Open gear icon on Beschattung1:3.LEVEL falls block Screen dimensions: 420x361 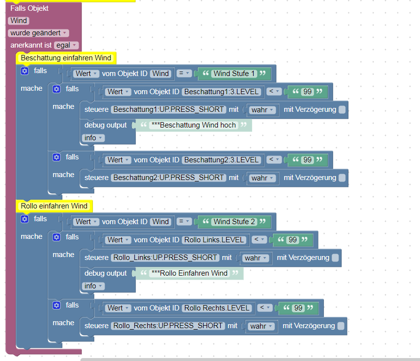56,89
